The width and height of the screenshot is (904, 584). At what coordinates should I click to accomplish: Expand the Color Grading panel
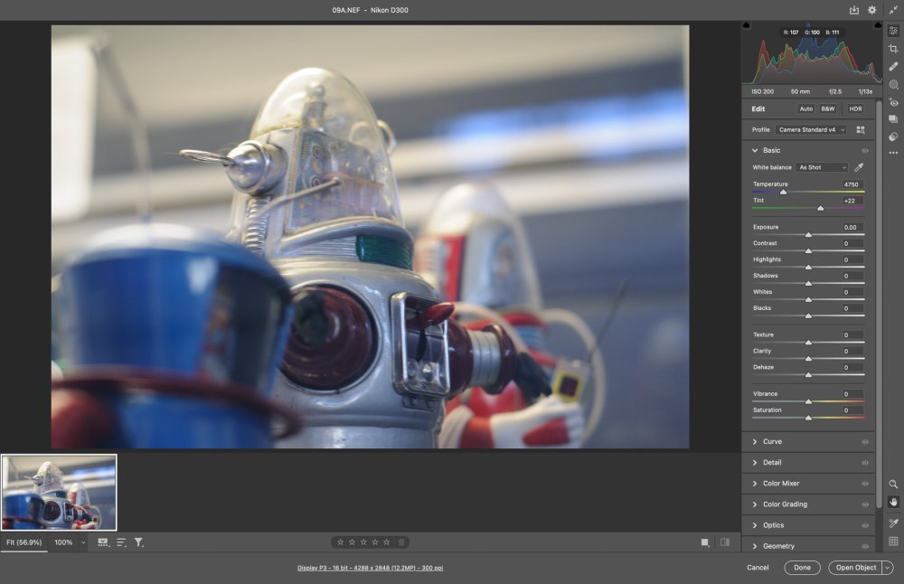click(x=785, y=504)
